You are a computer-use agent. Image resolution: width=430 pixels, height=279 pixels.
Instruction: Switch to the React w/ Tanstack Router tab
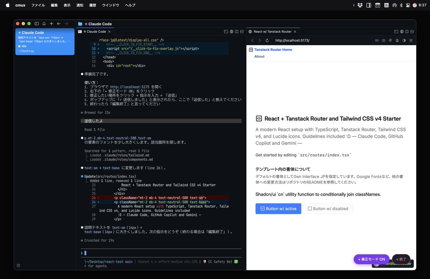(273, 32)
